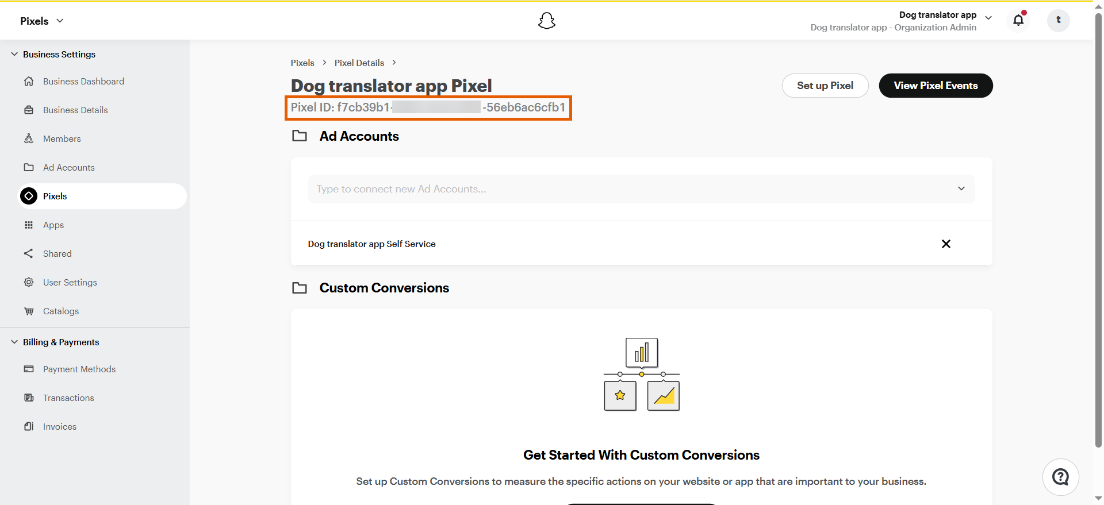This screenshot has width=1104, height=505.
Task: Open the user avatar menu
Action: coord(1058,20)
